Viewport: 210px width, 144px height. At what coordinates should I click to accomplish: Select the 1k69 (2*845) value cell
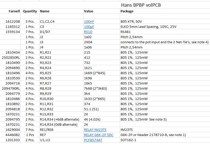click(x=102, y=73)
